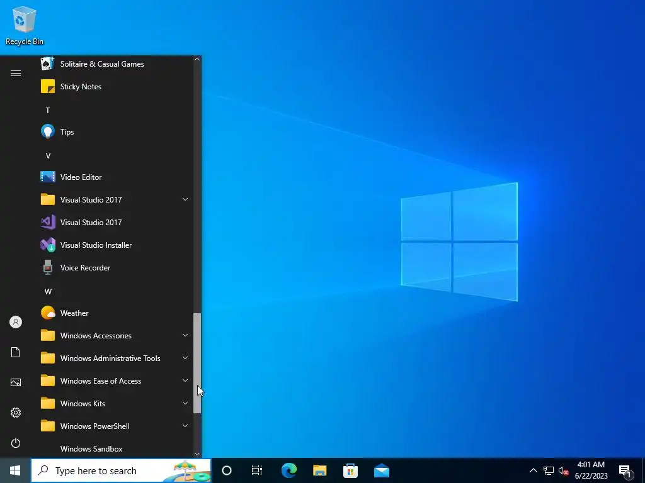Expand the Start menu hamburger button
The width and height of the screenshot is (645, 483).
coord(16,73)
